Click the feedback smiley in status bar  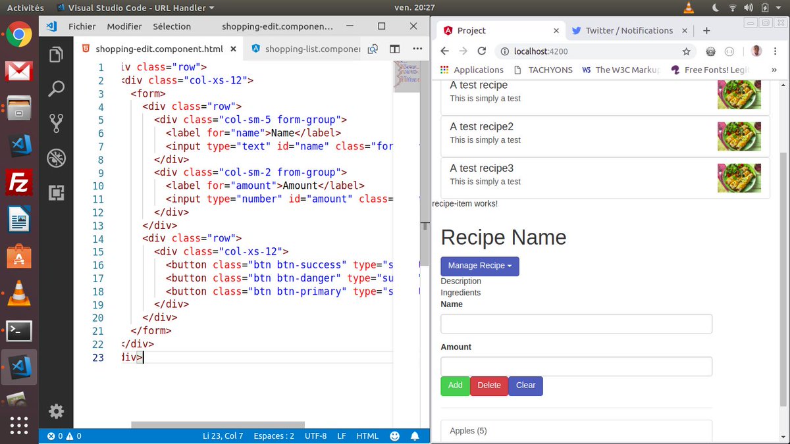pyautogui.click(x=395, y=435)
